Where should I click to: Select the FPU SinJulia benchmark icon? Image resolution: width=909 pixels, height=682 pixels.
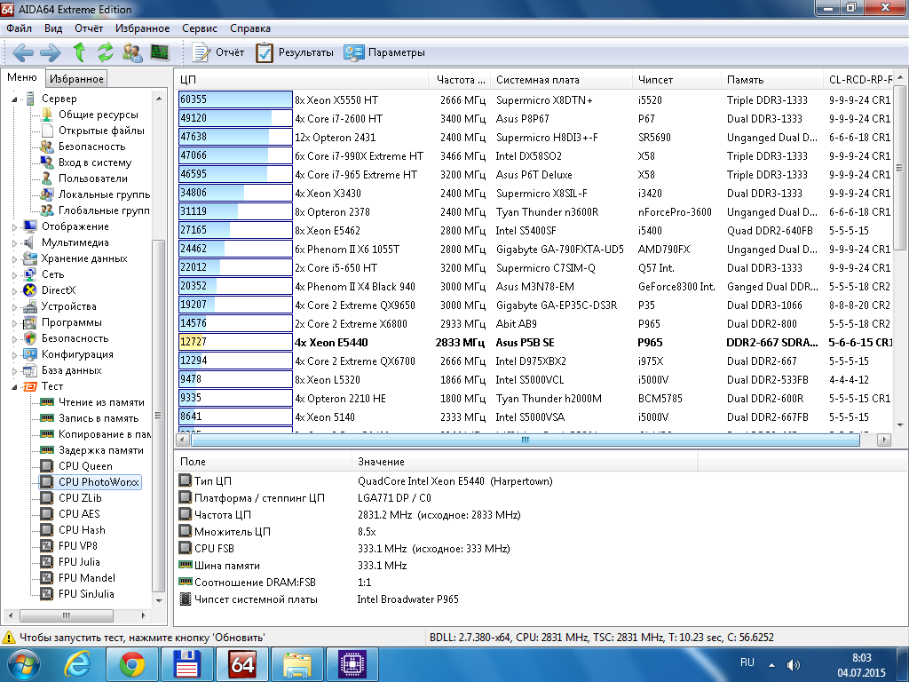tap(47, 593)
